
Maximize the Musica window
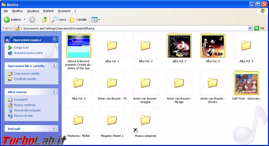click(258, 5)
